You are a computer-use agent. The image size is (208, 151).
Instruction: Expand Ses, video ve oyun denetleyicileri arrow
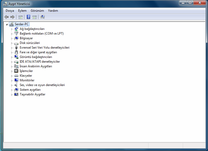tap(12, 85)
